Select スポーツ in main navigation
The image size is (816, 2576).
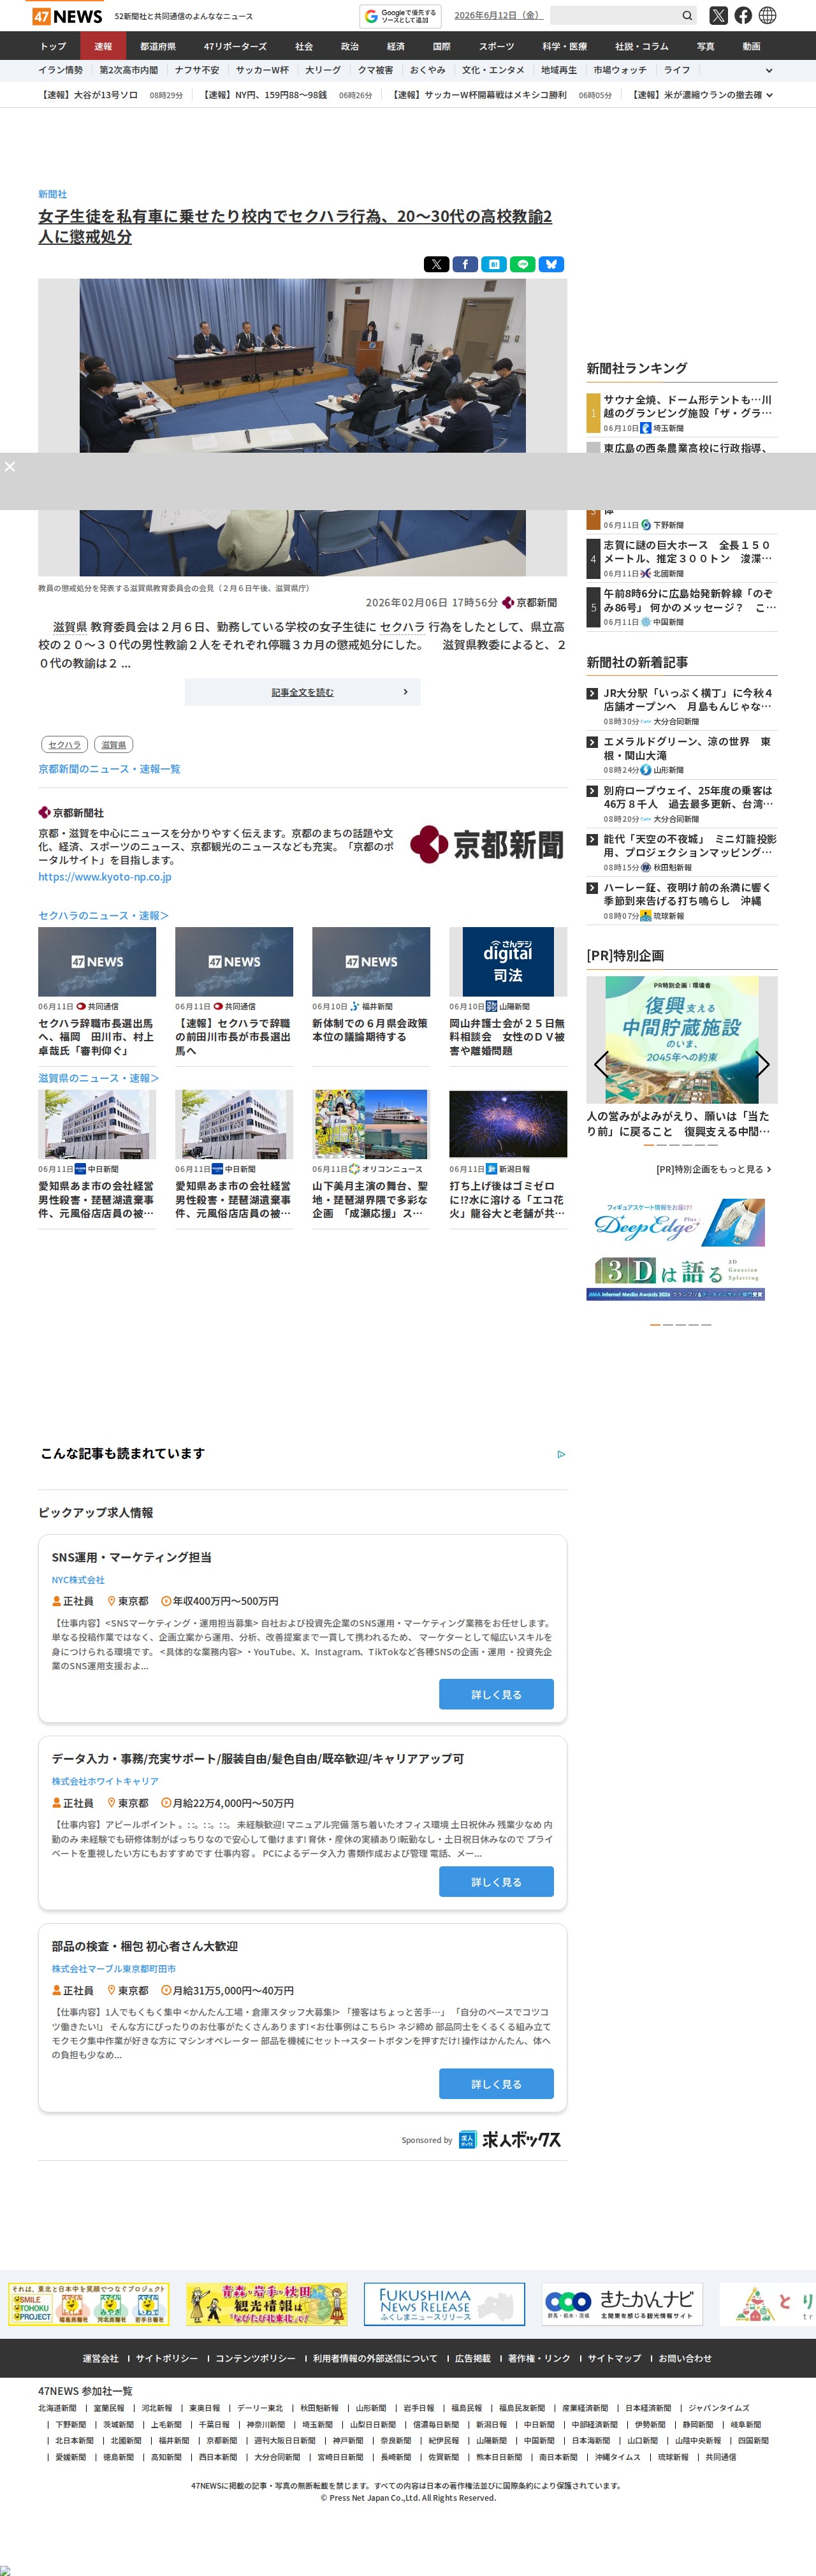pyautogui.click(x=496, y=46)
